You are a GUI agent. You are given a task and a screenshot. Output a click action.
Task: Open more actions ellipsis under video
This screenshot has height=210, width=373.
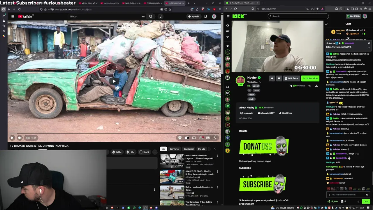[x=155, y=152]
